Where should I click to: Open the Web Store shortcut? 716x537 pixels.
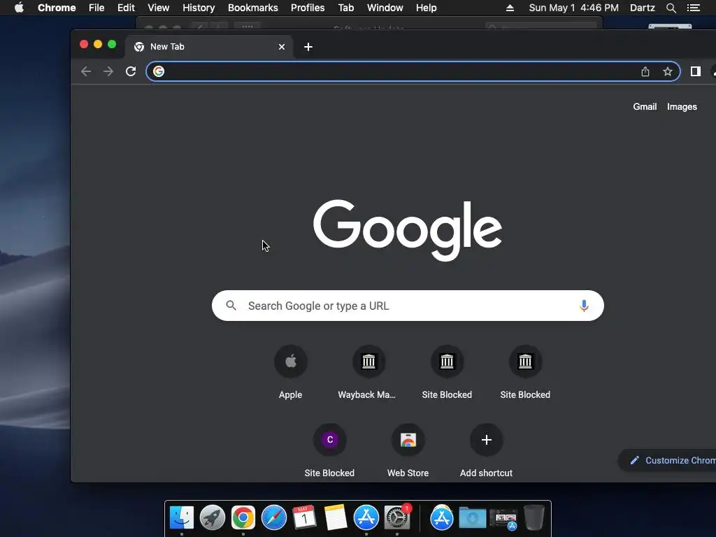coord(408,440)
